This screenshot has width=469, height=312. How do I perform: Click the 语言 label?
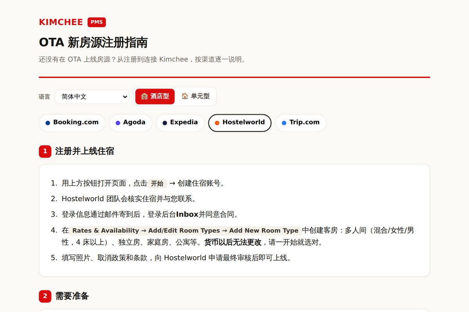pyautogui.click(x=45, y=97)
